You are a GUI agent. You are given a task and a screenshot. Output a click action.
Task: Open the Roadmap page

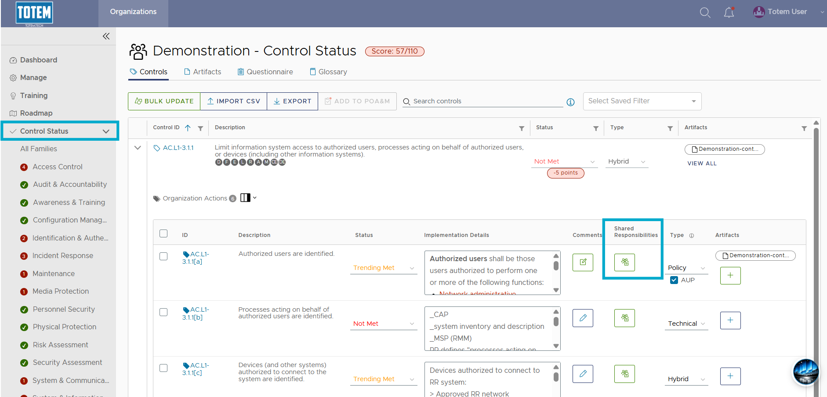click(36, 113)
